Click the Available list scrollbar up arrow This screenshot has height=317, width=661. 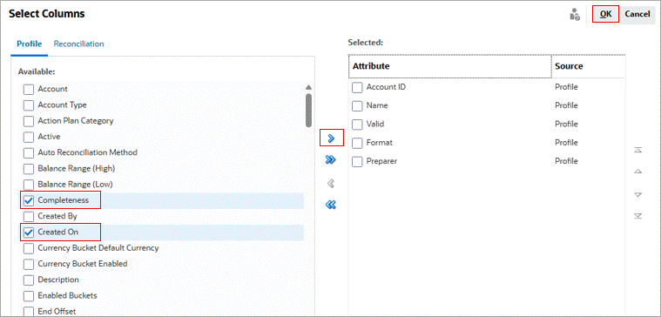click(308, 87)
